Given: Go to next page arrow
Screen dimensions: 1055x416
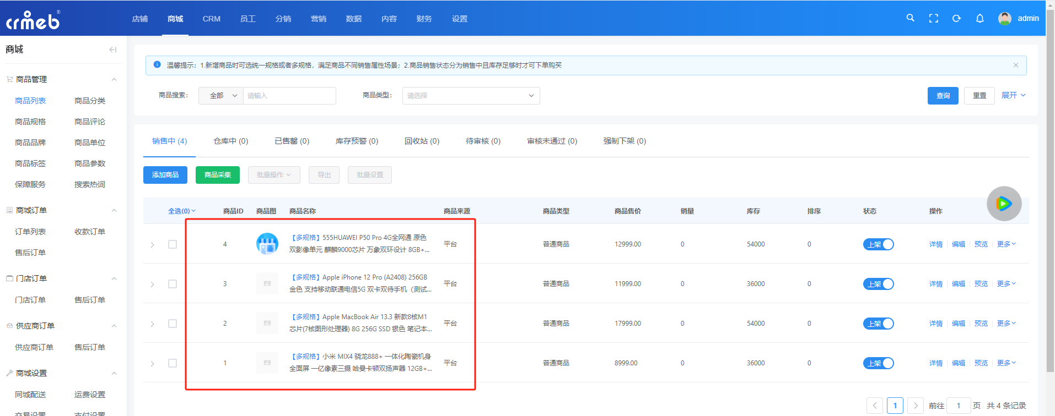Looking at the screenshot, I should (916, 406).
